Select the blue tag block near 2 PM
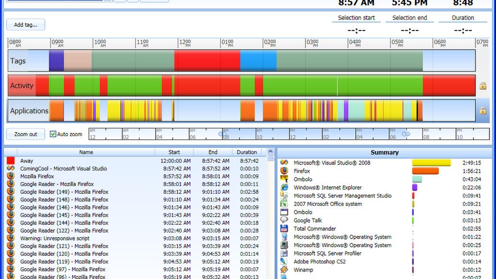This screenshot has width=496, height=279. 259,61
